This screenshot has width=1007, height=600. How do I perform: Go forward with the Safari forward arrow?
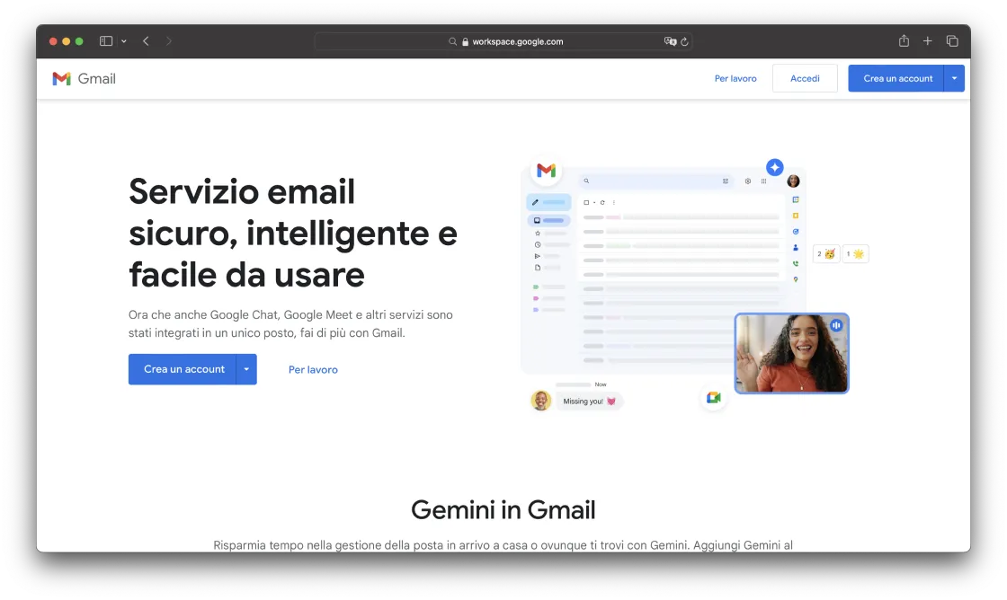pyautogui.click(x=169, y=41)
